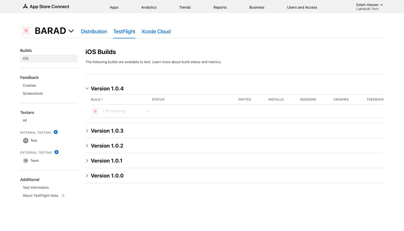Switch to the TestFlight tab

click(124, 32)
